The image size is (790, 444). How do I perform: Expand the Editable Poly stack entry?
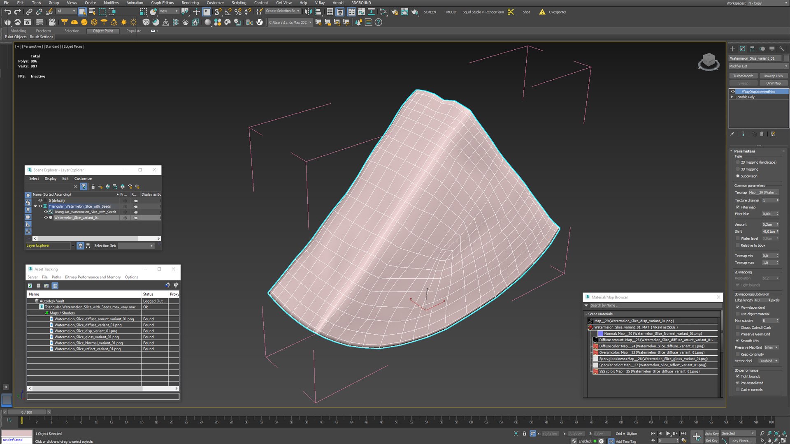point(732,97)
